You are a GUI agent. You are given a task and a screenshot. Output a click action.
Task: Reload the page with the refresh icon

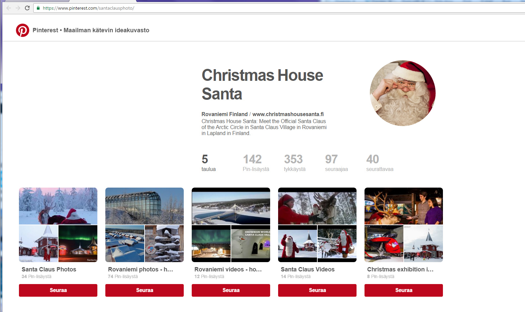(x=27, y=8)
